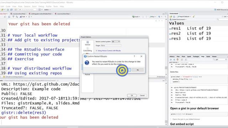Click the Help pane back arrow
Screen dimensions: 228x128
click(x=171, y=60)
